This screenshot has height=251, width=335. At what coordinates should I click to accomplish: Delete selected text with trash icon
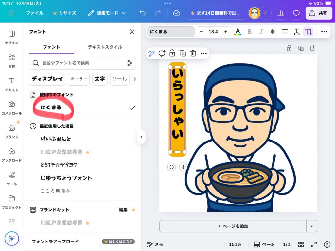[x=193, y=53]
